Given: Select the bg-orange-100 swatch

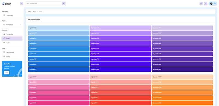Looking at the screenshot, I should coord(182,77).
